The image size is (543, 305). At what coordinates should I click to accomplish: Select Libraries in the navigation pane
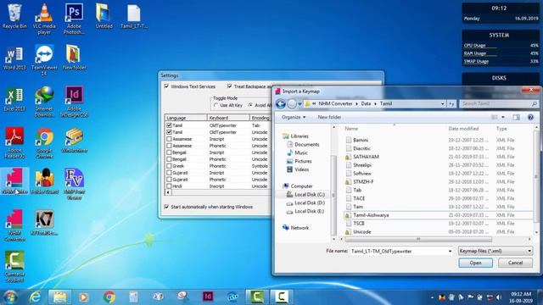coord(299,136)
